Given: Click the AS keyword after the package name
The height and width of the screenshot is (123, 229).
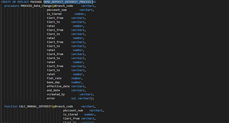Looking at the screenshot, I should (94, 2).
